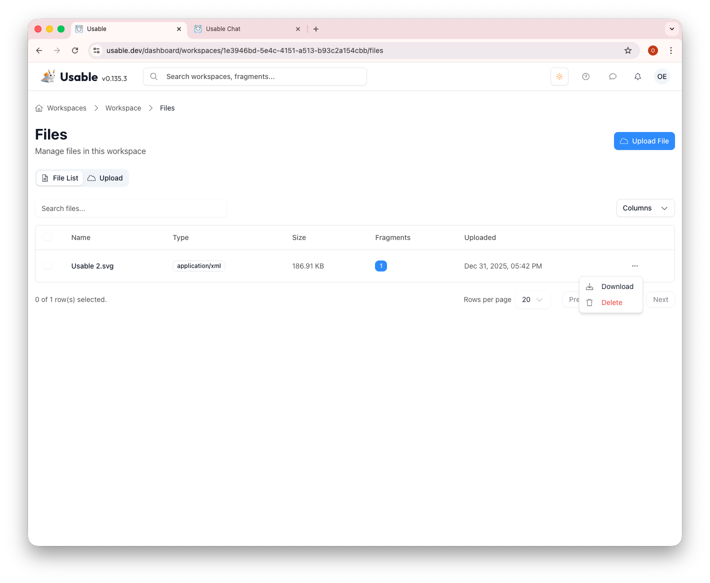Open the Columns dropdown
Screen dimensions: 710x583
[645, 208]
